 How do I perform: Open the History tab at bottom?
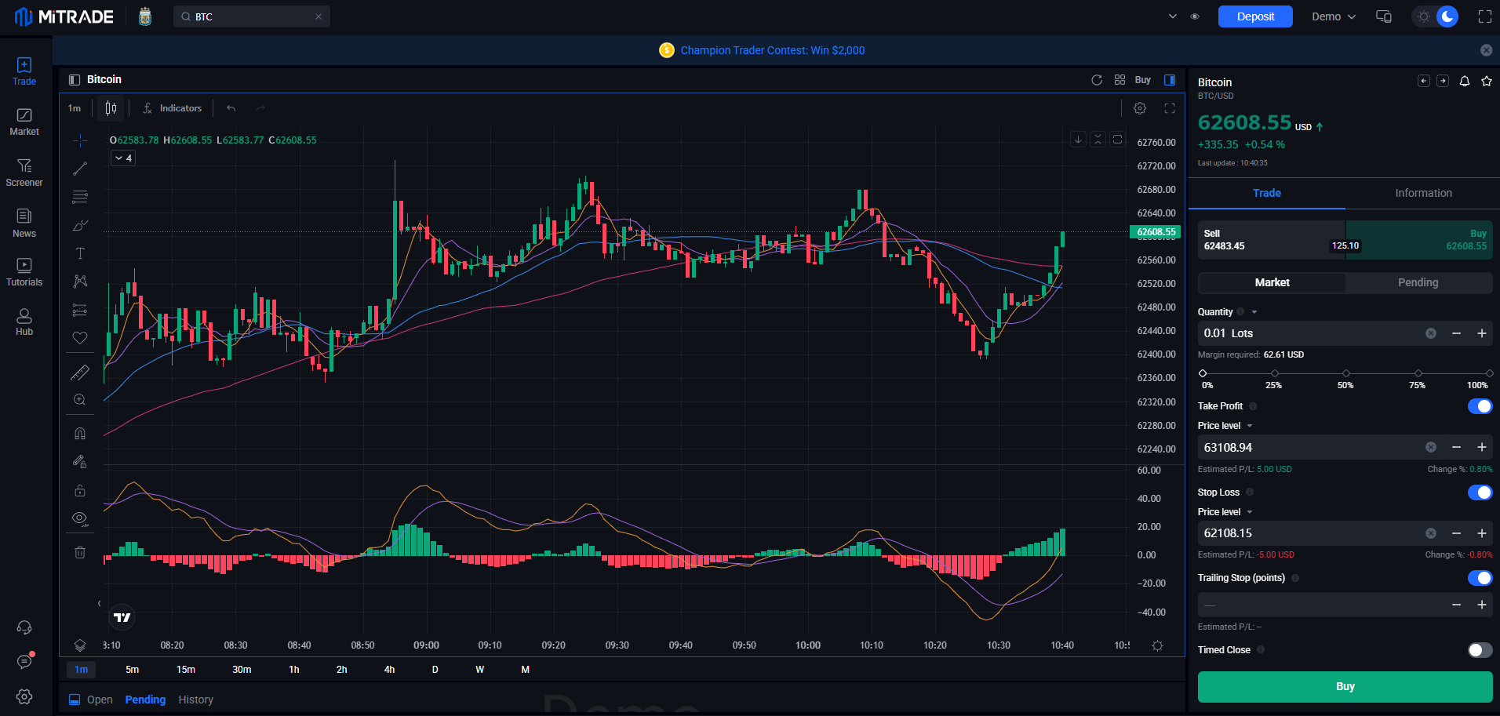point(196,700)
